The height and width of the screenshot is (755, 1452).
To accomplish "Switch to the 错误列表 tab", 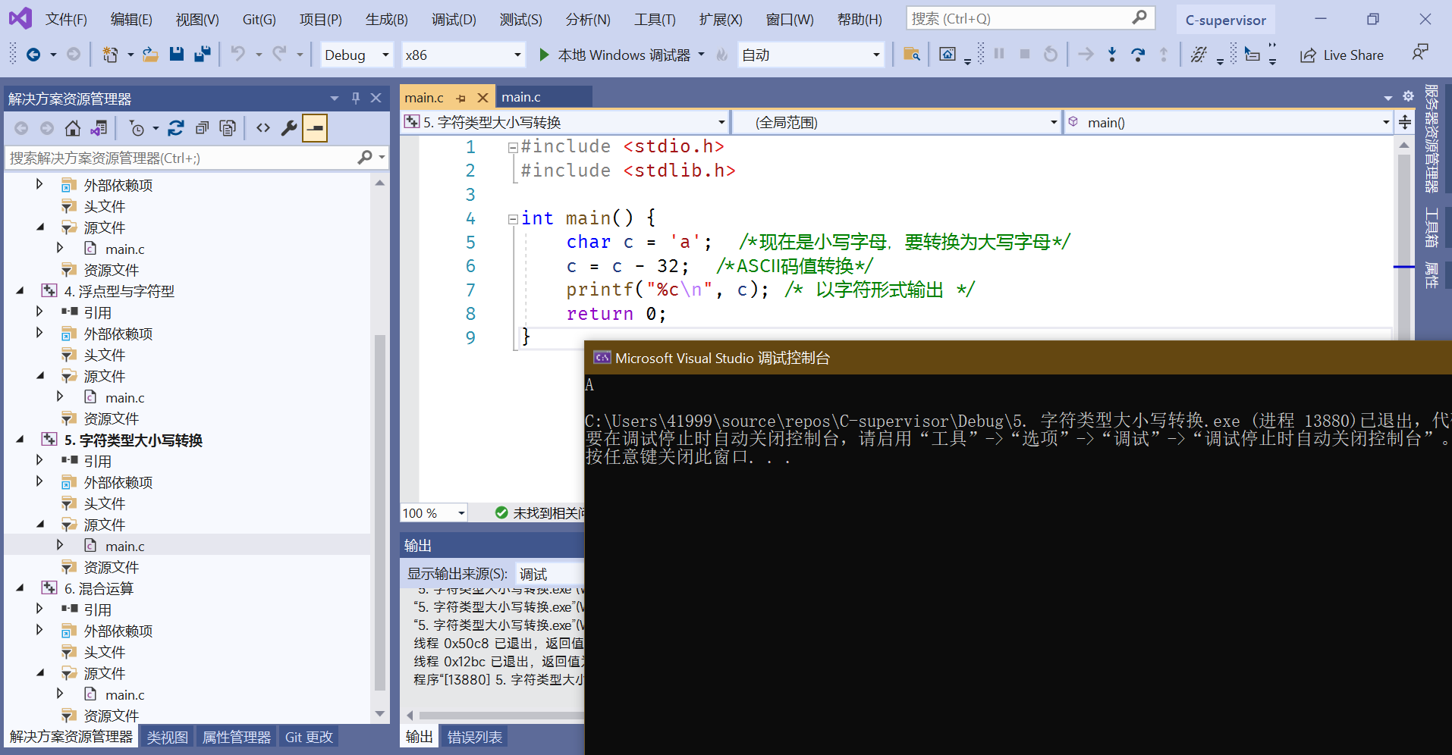I will pos(474,737).
